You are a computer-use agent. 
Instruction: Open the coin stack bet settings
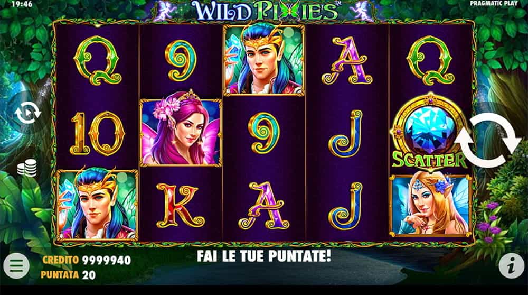coord(27,168)
